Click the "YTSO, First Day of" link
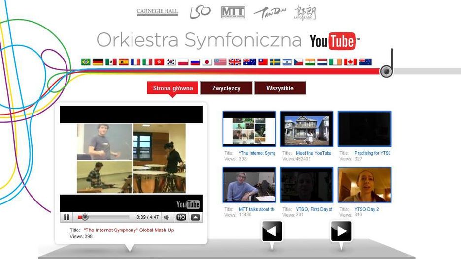 [314, 209]
